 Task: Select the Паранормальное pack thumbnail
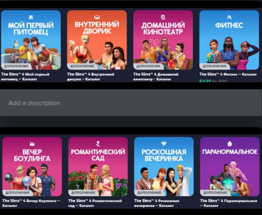coord(230,167)
